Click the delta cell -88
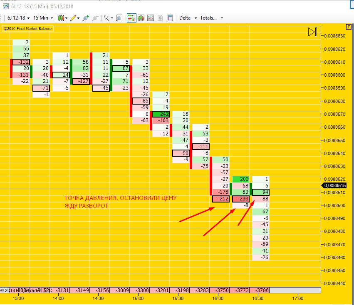 pyautogui.click(x=261, y=199)
